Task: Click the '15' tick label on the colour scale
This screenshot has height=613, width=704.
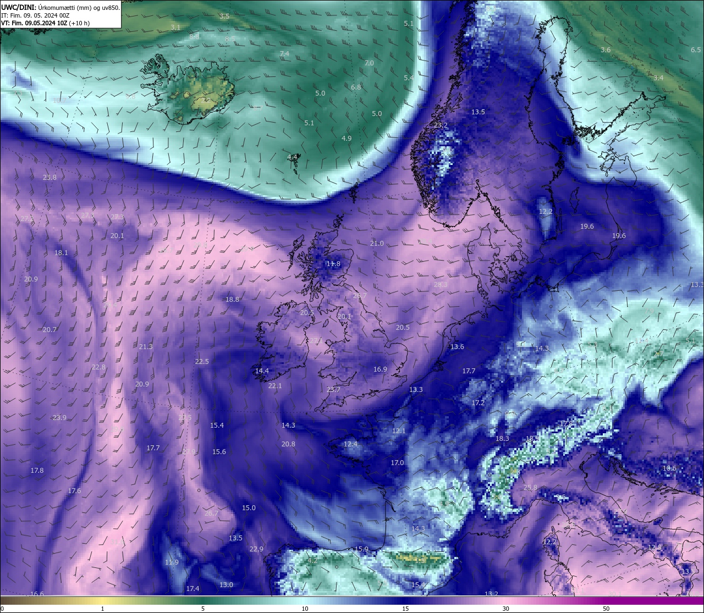Action: (x=405, y=609)
